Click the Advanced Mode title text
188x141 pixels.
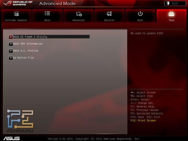[x=57, y=3]
